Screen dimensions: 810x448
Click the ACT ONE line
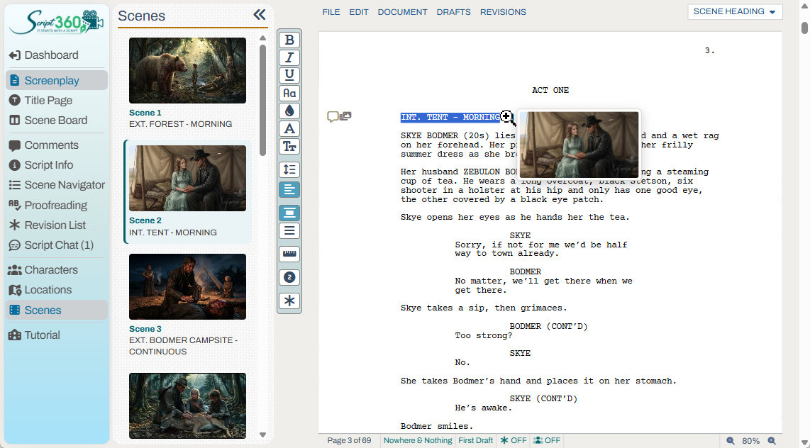coord(550,90)
